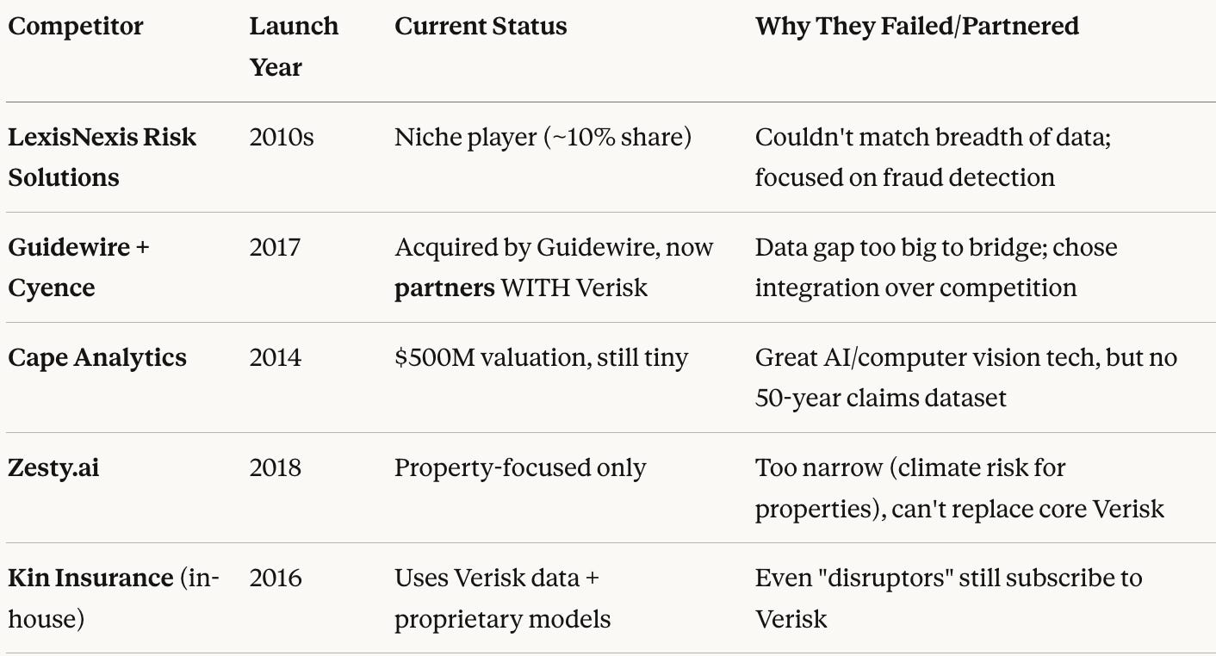Select the Zesty.ai competitor name

[x=53, y=467]
